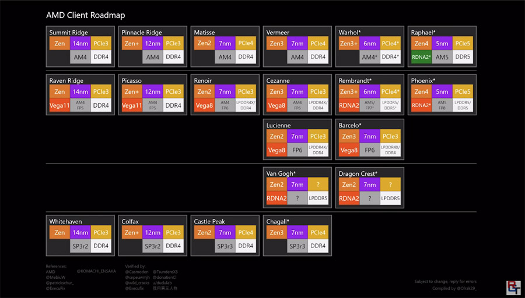The image size is (525, 298).
Task: Click the "Vega11" cell in Raven Ridge
Action: (60, 105)
